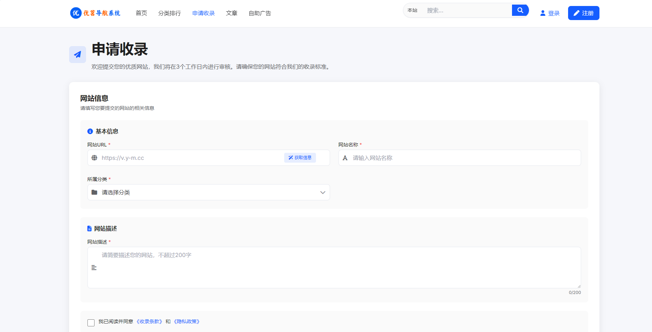Check the agree to terms checkbox
652x332 pixels.
tap(91, 322)
